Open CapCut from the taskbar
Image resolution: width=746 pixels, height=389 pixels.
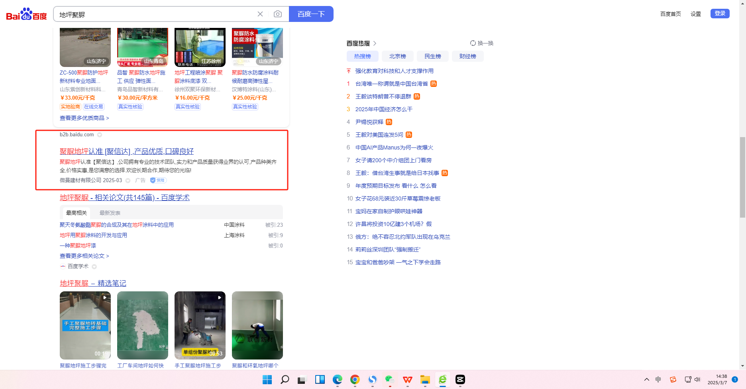460,379
